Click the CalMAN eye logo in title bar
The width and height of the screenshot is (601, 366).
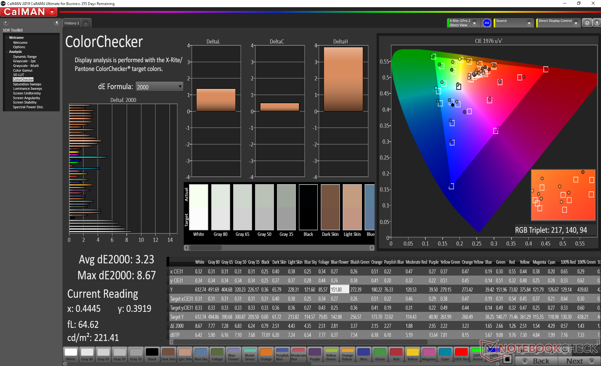(3, 4)
